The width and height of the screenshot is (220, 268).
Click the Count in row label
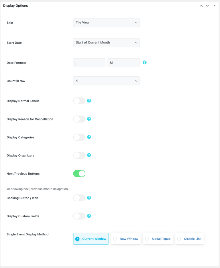(x=16, y=81)
